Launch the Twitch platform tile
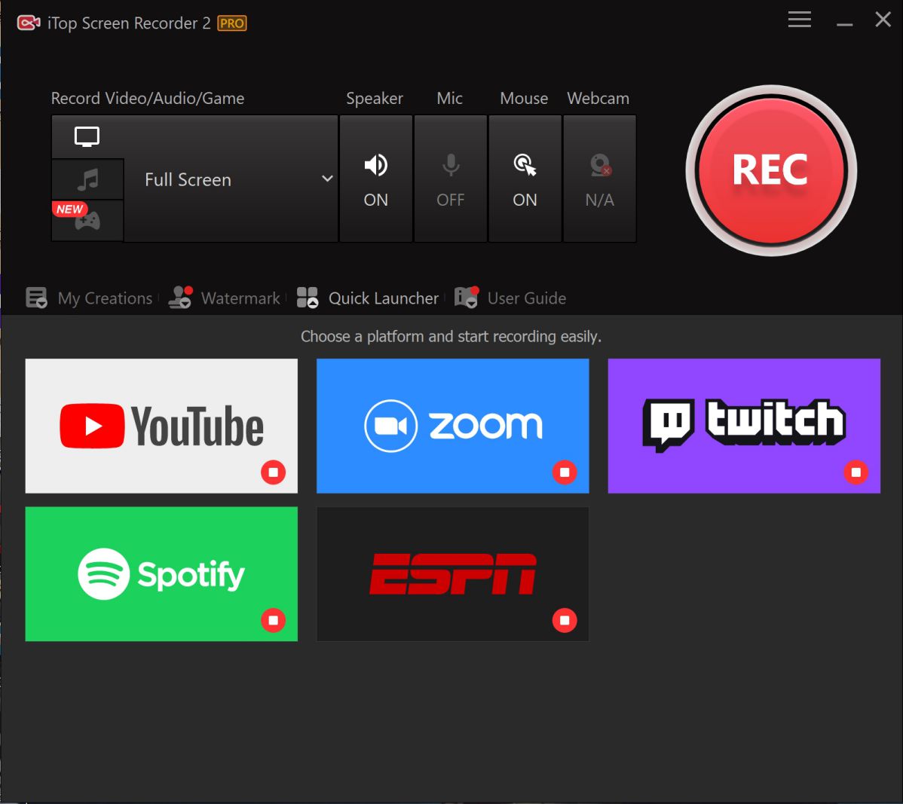 (744, 426)
